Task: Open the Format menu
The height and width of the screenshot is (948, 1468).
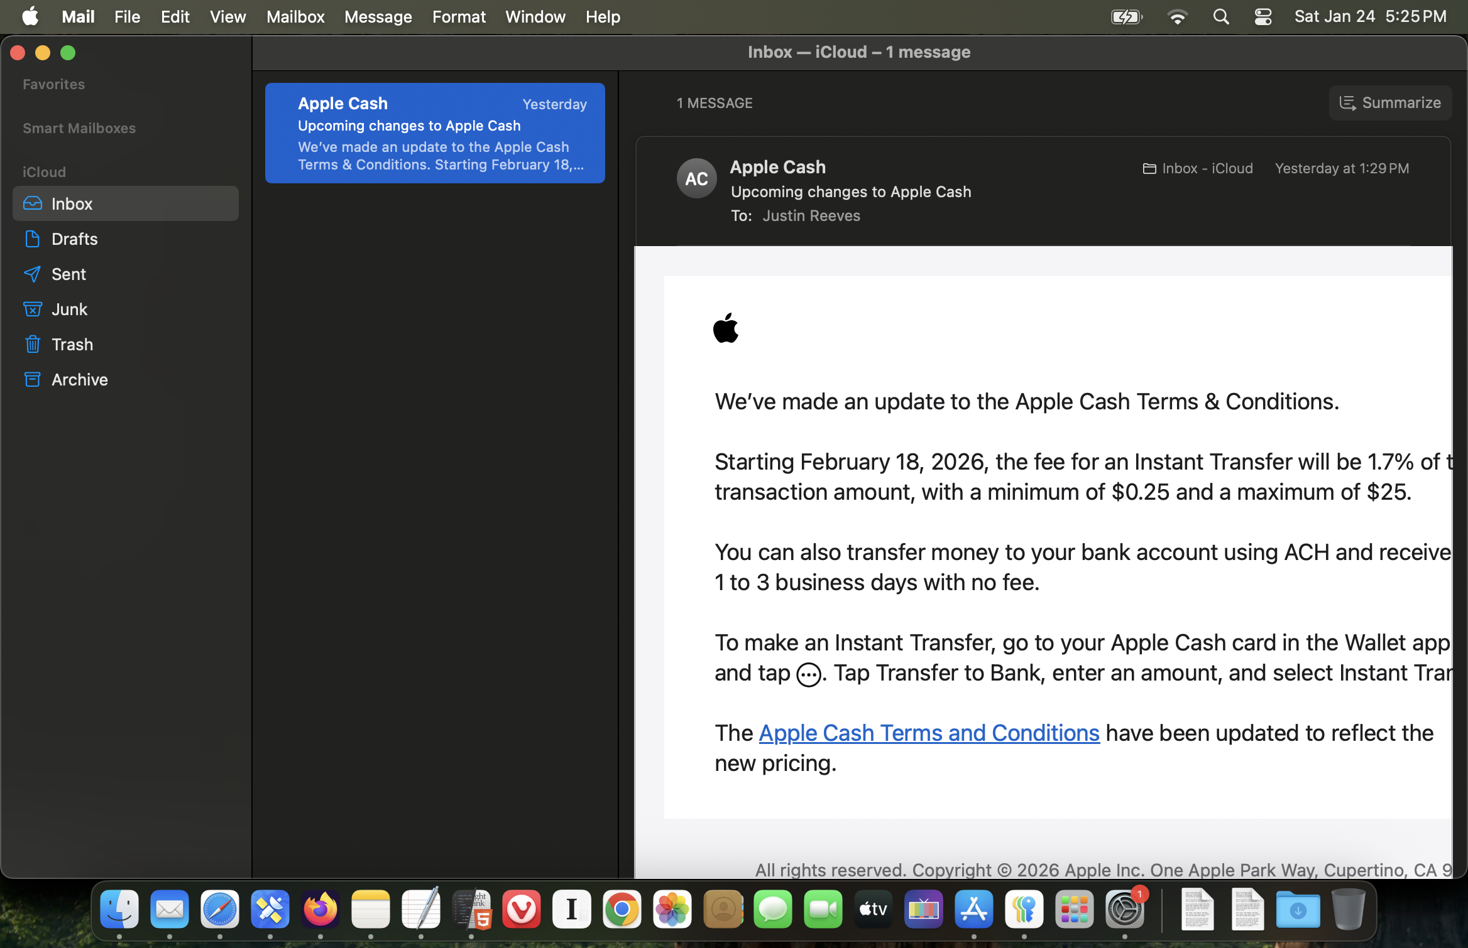Action: (x=458, y=16)
